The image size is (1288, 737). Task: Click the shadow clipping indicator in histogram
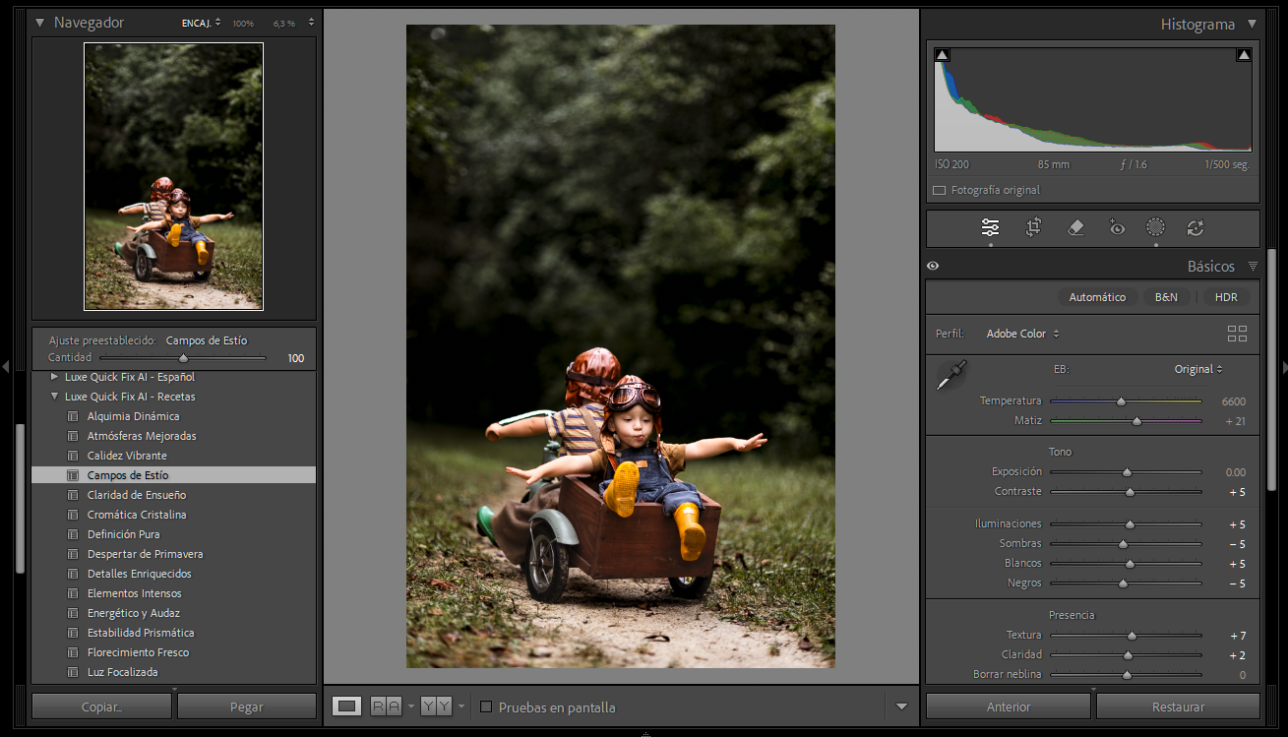point(942,55)
